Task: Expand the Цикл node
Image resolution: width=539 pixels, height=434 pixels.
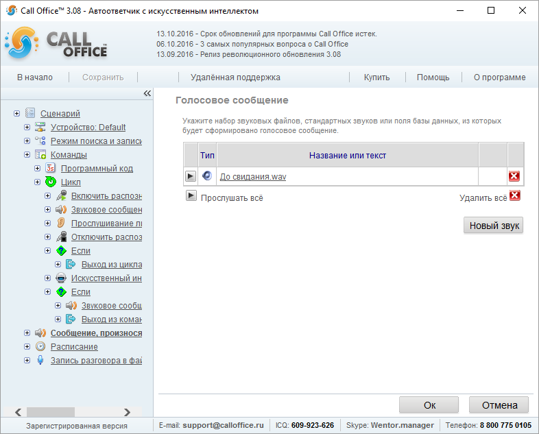Action: point(37,182)
